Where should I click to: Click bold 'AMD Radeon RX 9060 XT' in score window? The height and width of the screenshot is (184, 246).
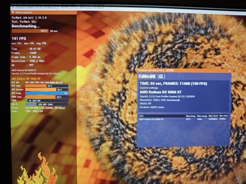(x=161, y=92)
